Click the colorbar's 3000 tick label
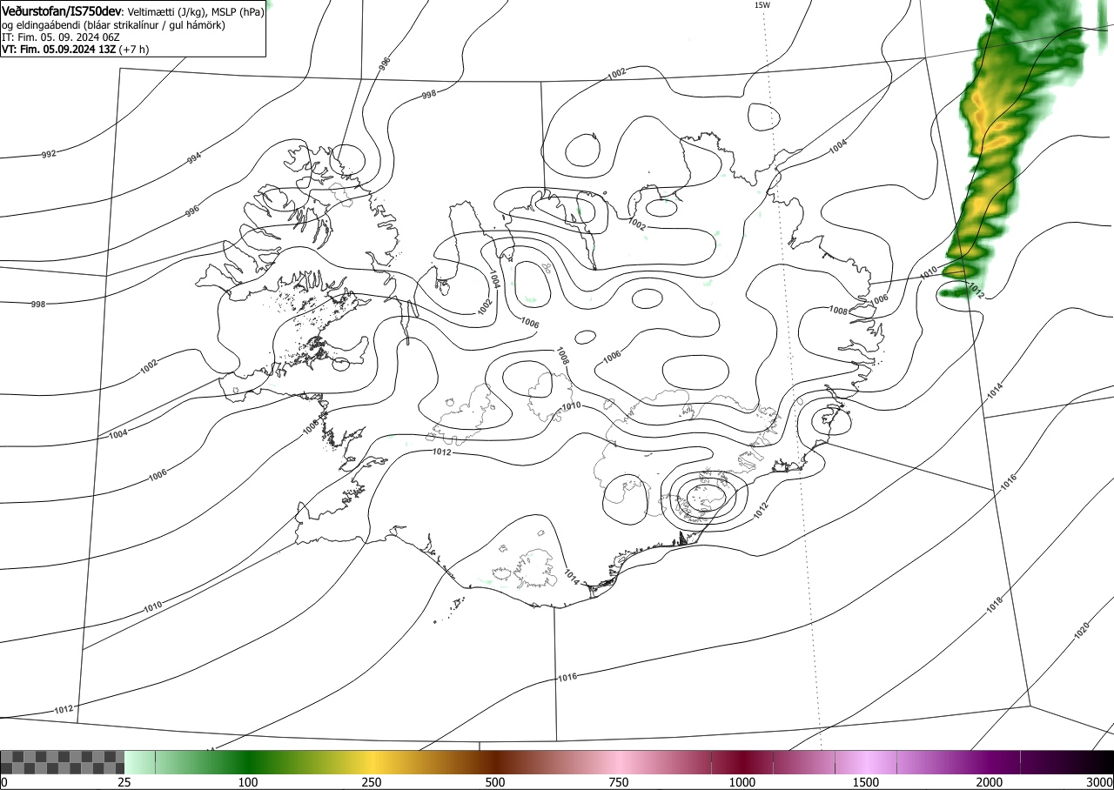Screen dimensions: 1114x790 click(1100, 782)
